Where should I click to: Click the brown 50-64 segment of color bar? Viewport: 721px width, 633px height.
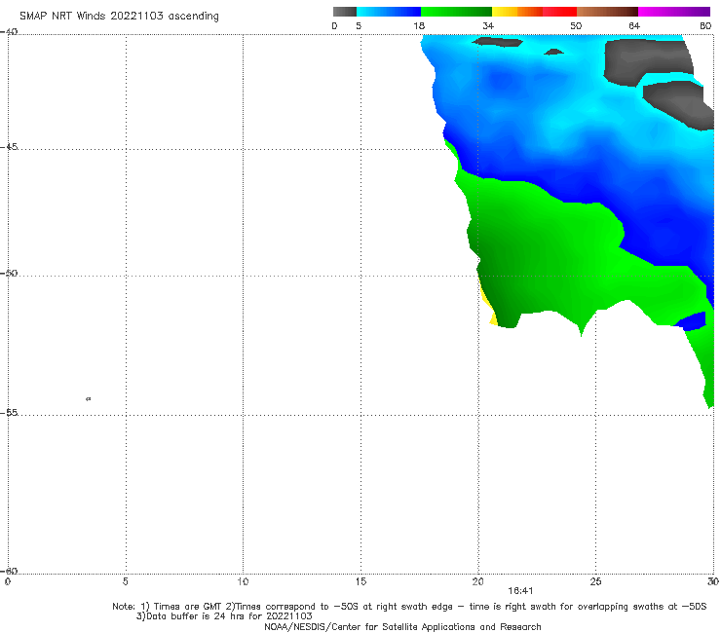tap(607, 12)
